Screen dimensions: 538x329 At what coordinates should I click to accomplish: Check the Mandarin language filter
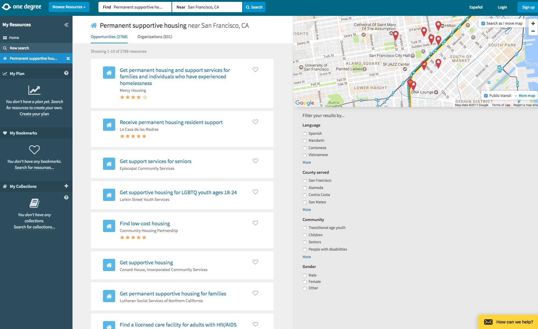305,141
